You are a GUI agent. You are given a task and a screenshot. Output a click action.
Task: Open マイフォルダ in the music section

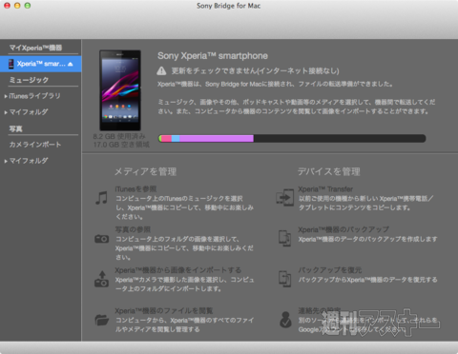[x=29, y=112]
